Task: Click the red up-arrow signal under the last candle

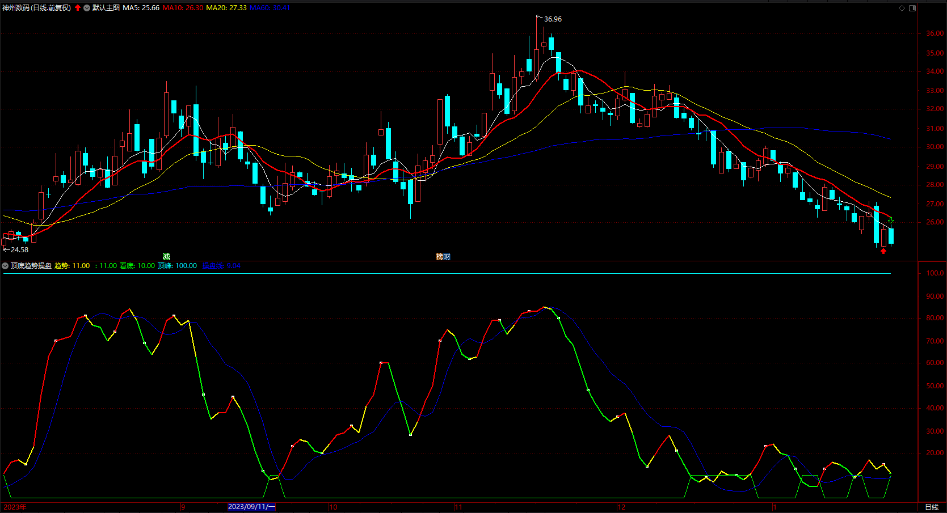Action: click(x=883, y=251)
